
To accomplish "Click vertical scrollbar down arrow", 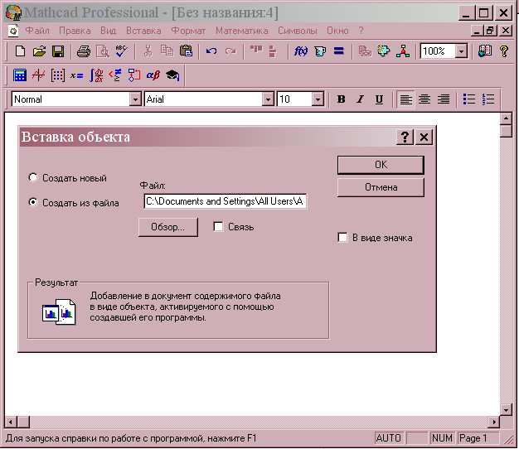I will pyautogui.click(x=506, y=410).
